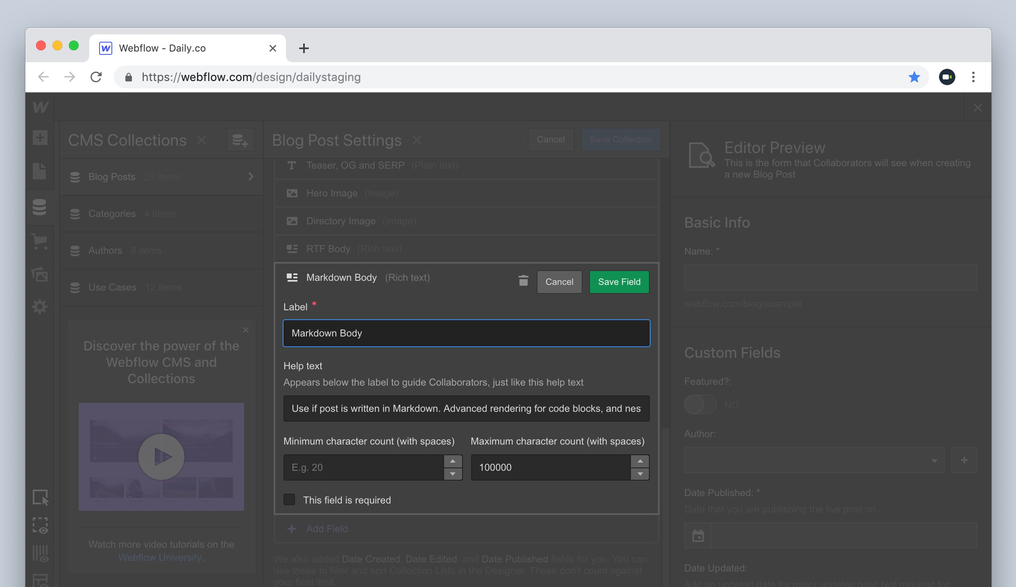
Task: Toggle the dashed-box visibility icon
Action: [x=41, y=526]
